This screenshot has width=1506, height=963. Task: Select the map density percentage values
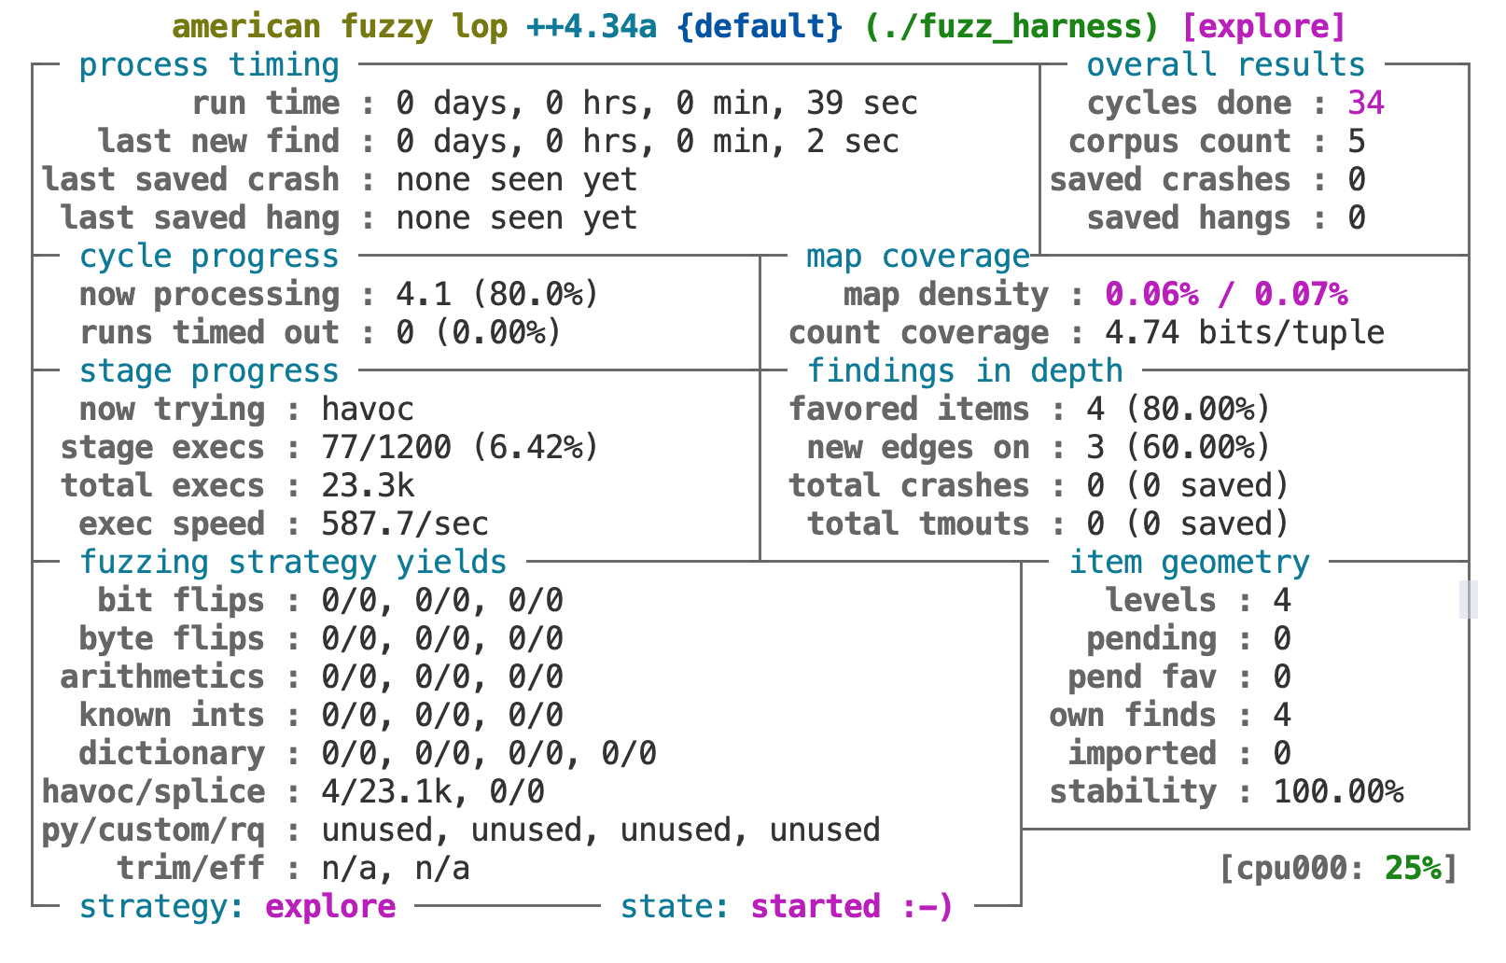pyautogui.click(x=1225, y=295)
